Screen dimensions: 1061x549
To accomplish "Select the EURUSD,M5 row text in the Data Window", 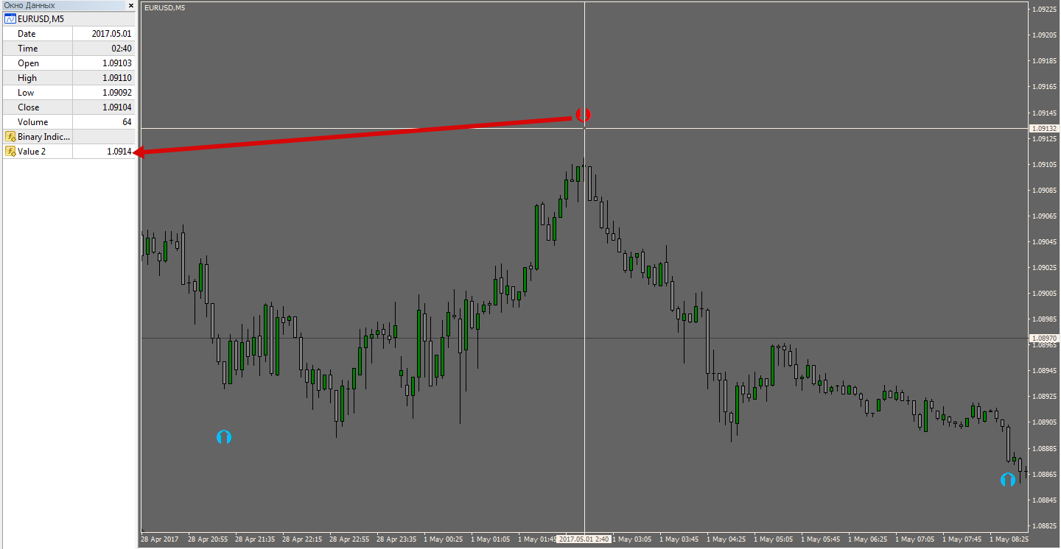I will 41,19.
